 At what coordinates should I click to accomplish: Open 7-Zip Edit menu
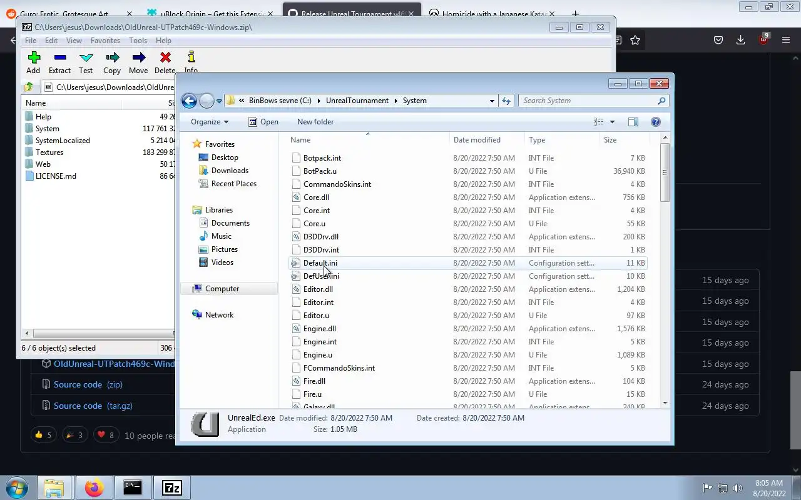[x=51, y=41]
